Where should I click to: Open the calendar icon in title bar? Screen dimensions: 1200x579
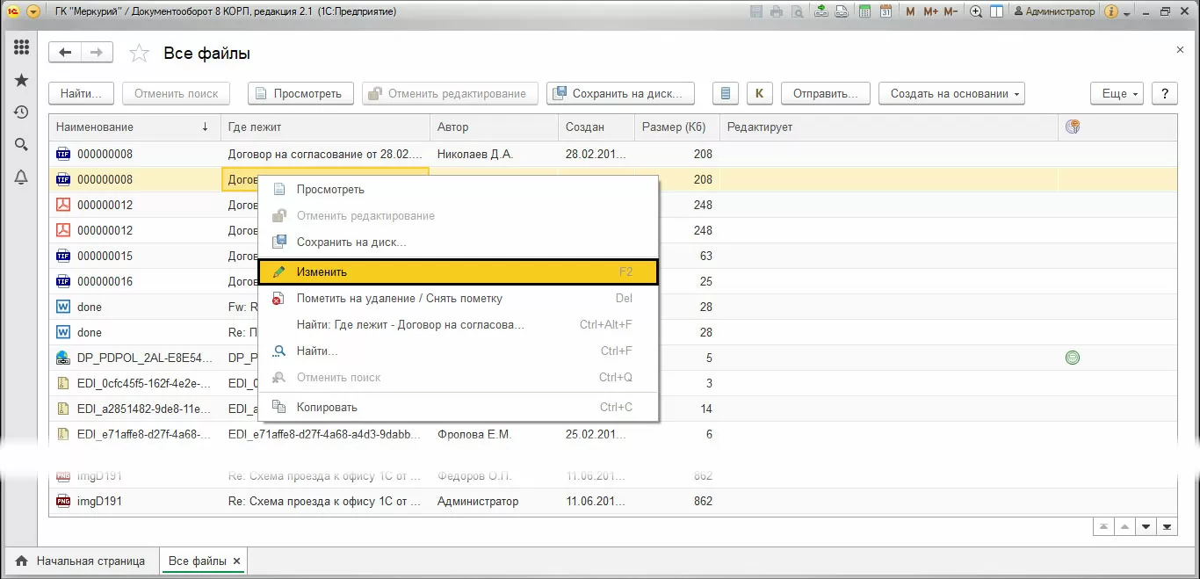point(886,11)
